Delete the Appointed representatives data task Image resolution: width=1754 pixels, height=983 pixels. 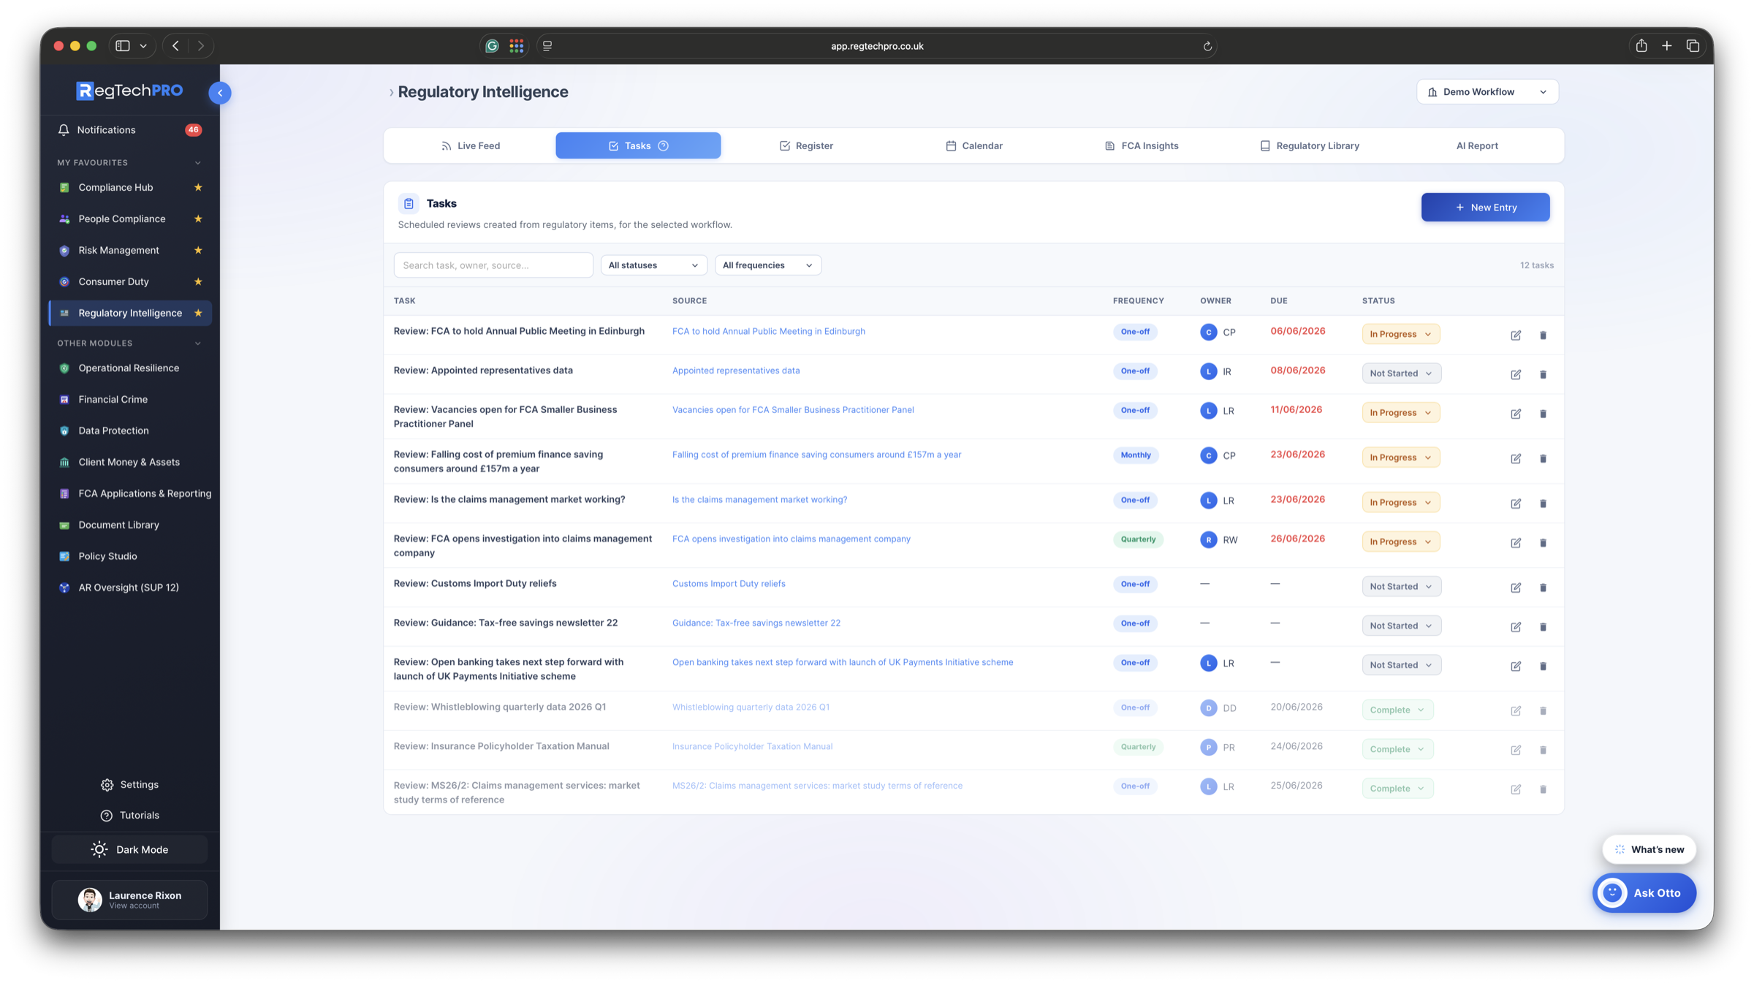tap(1543, 374)
